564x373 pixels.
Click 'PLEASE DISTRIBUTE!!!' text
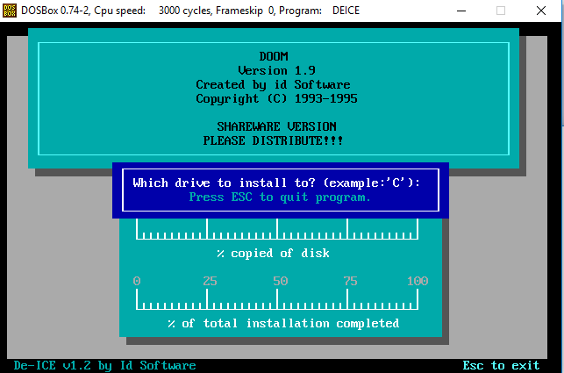click(273, 140)
